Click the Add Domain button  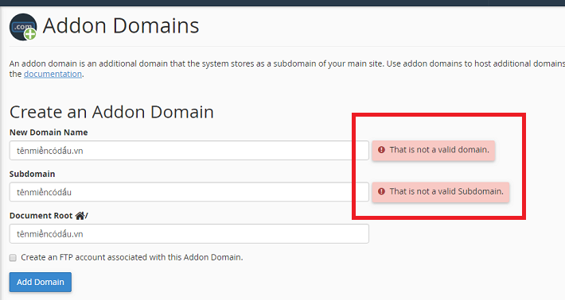point(41,282)
